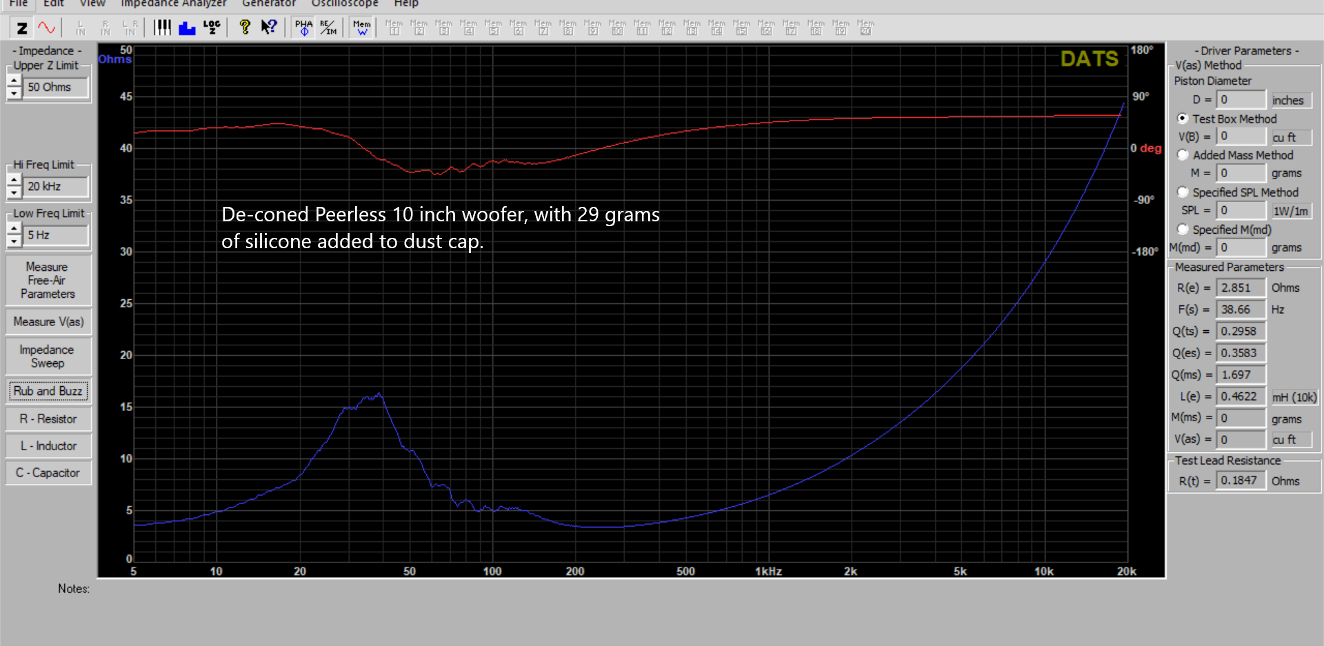Select the Mem 12 memory slot icon

[667, 28]
